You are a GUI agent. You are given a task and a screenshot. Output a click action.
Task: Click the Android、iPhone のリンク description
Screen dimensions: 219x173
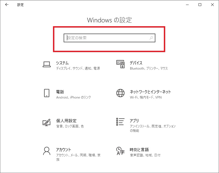click(x=74, y=97)
